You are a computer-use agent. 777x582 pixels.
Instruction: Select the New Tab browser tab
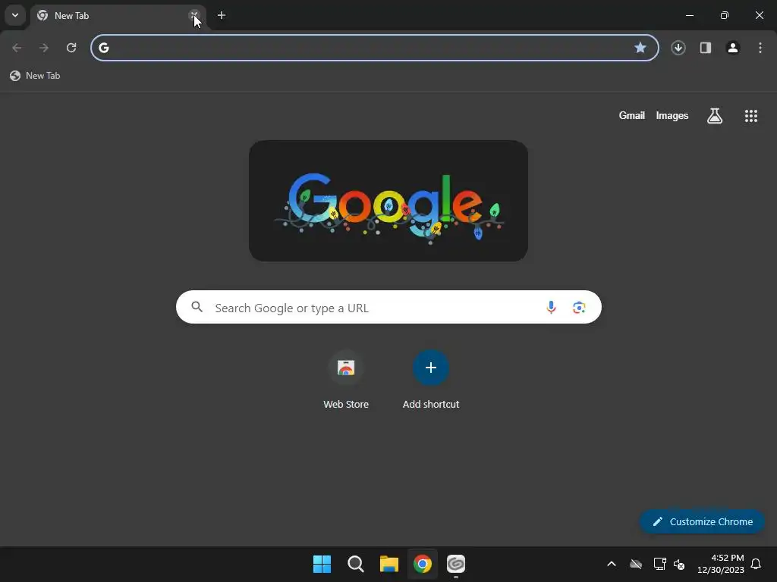tap(118, 15)
